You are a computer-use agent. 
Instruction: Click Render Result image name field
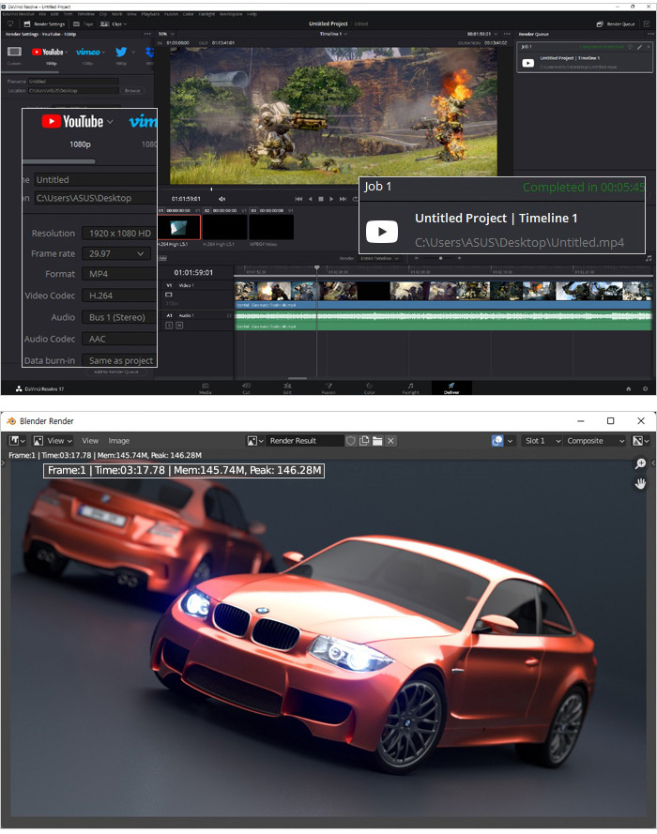(x=305, y=440)
